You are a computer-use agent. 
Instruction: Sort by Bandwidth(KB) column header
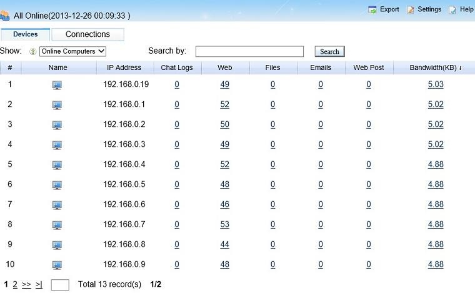click(x=436, y=67)
